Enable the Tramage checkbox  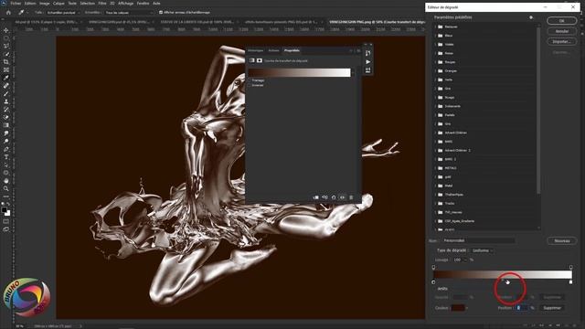click(250, 80)
